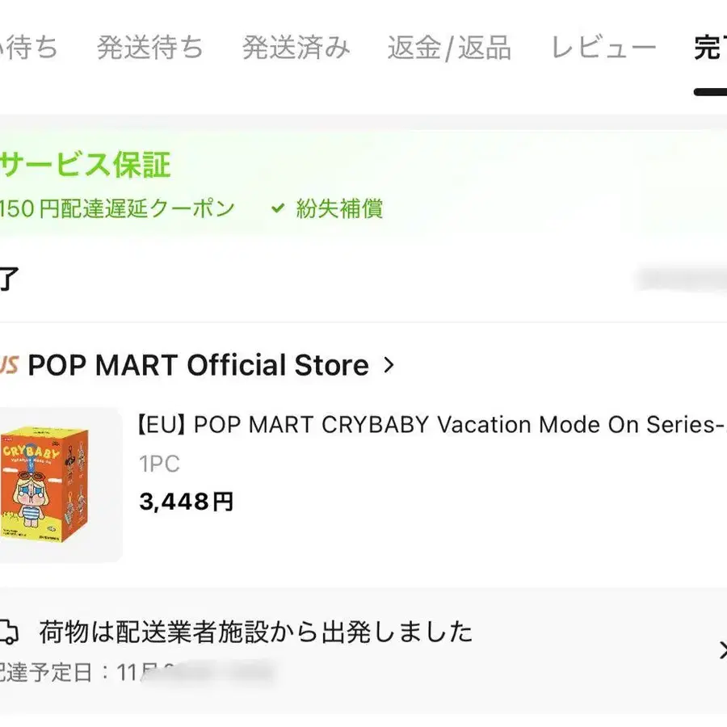Tap the 1PC quantity label

159,464
